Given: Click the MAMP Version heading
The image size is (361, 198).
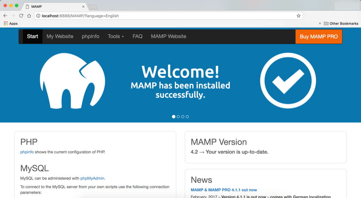Looking at the screenshot, I should coord(219,142).
